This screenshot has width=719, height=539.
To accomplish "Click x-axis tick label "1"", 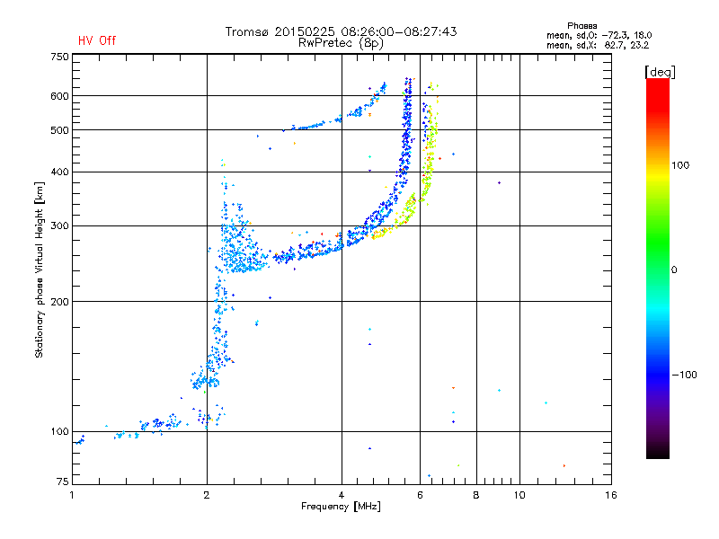I will click(x=72, y=495).
